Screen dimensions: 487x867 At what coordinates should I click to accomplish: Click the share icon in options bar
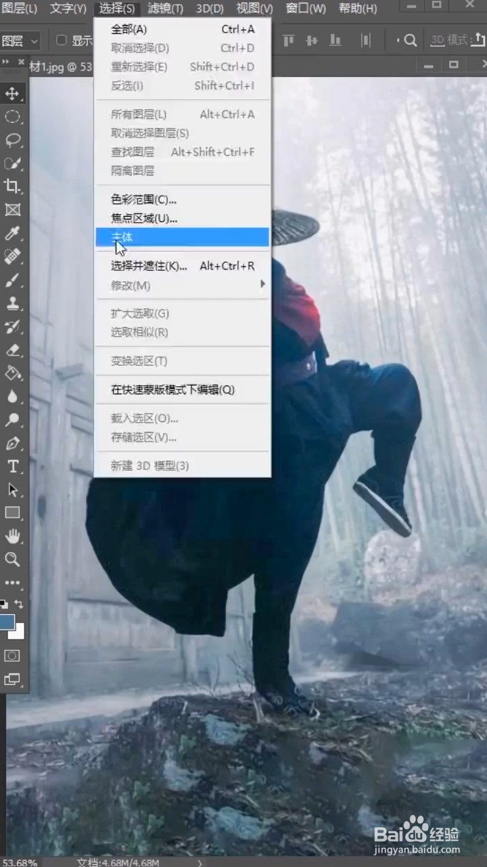(x=477, y=40)
